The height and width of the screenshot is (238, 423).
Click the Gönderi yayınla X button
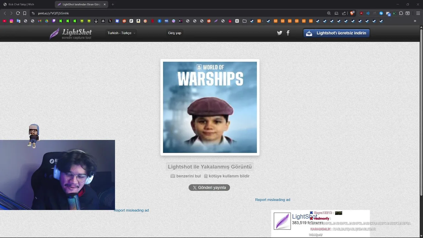209,187
